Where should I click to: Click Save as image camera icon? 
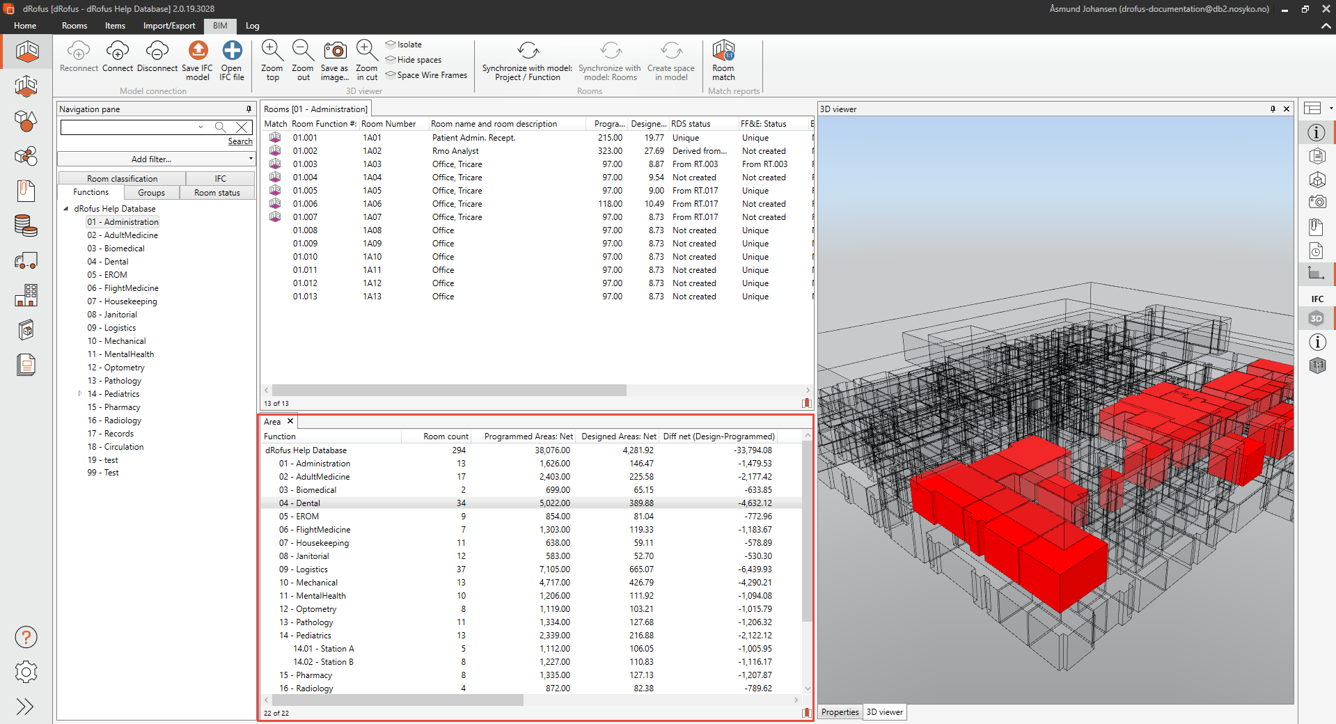coord(335,52)
